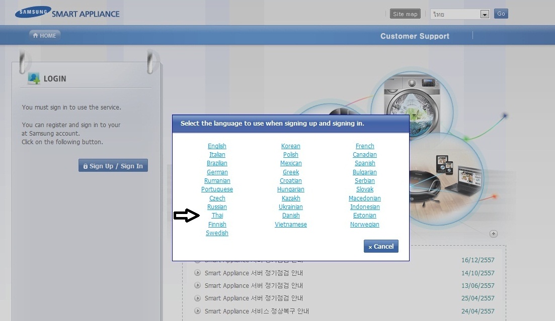Image resolution: width=555 pixels, height=321 pixels.
Task: Choose Serbian as sign-in language
Action: (365, 181)
